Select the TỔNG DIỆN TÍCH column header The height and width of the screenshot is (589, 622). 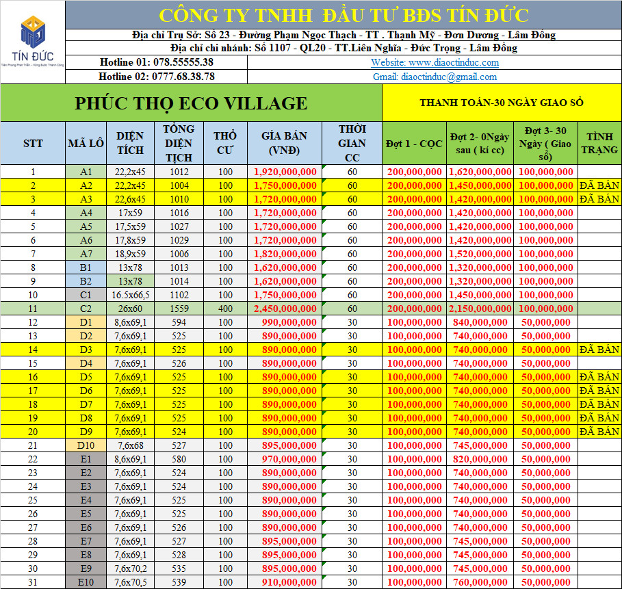click(179, 143)
